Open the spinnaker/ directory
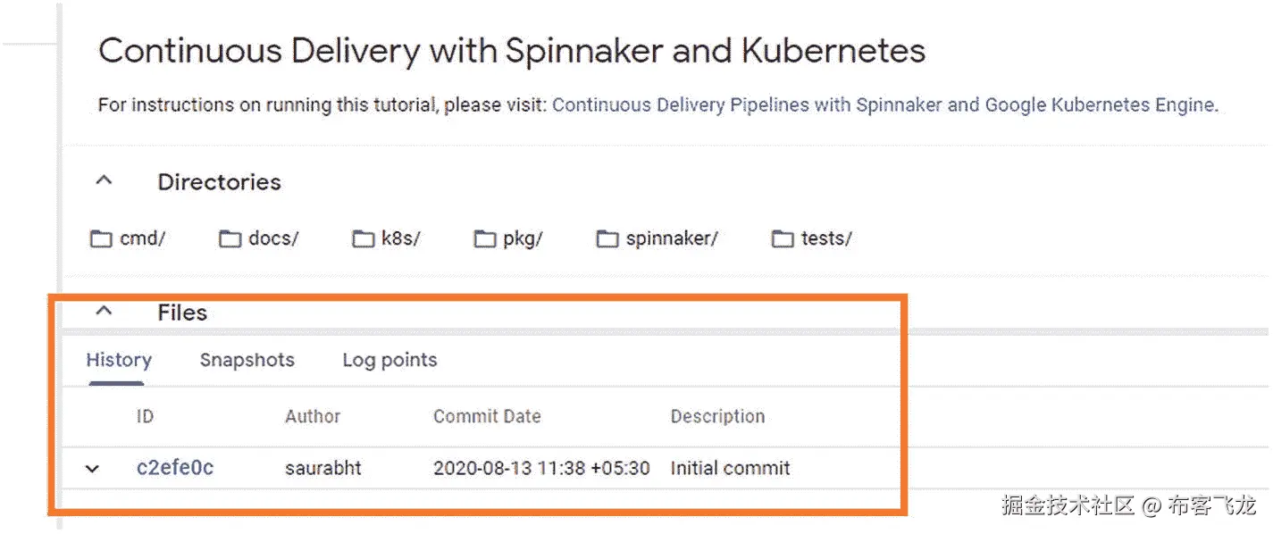 coord(672,239)
